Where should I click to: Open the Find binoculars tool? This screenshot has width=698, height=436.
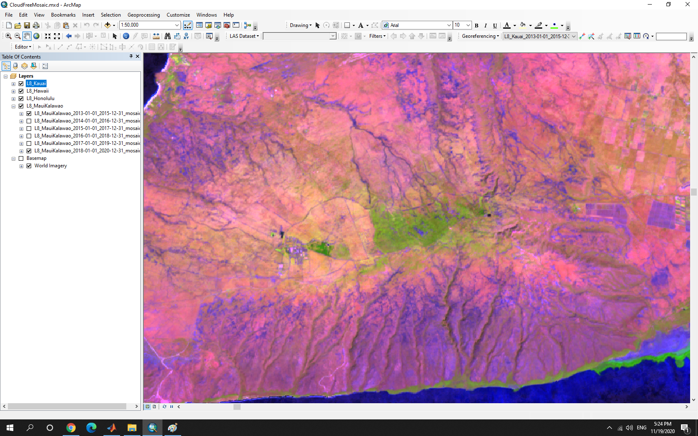tap(167, 36)
